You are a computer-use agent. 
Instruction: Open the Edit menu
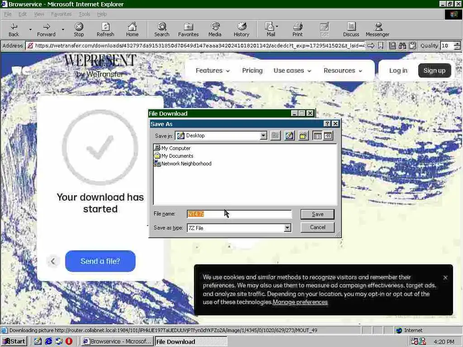[23, 14]
